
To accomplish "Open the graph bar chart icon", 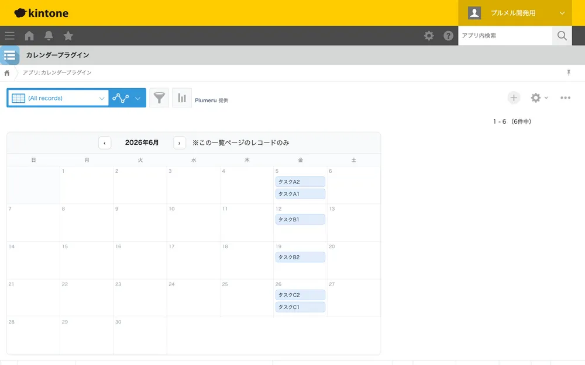I will click(182, 98).
